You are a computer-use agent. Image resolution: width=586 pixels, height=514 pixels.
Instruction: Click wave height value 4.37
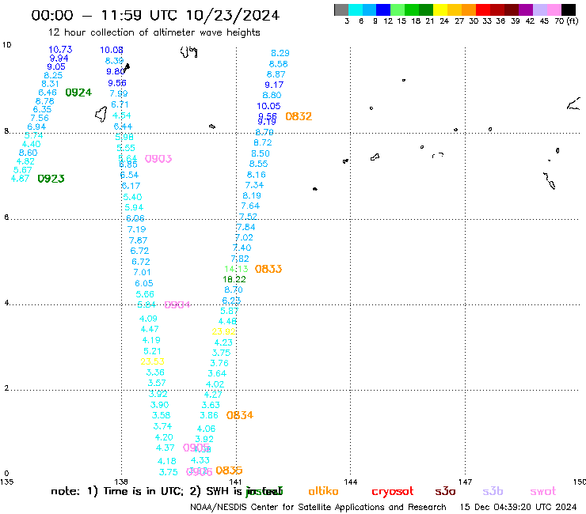165,448
